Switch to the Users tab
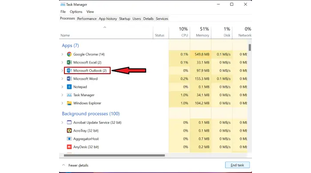 click(x=137, y=19)
